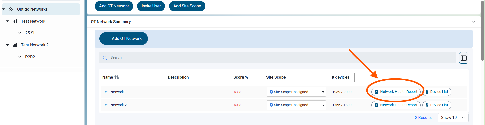Image resolution: width=485 pixels, height=125 pixels.
Task: Click the magnifier icon in search bar
Action: tap(105, 58)
